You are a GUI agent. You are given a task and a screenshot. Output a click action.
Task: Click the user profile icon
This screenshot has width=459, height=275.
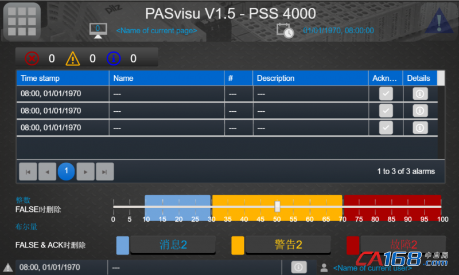[x=324, y=268]
